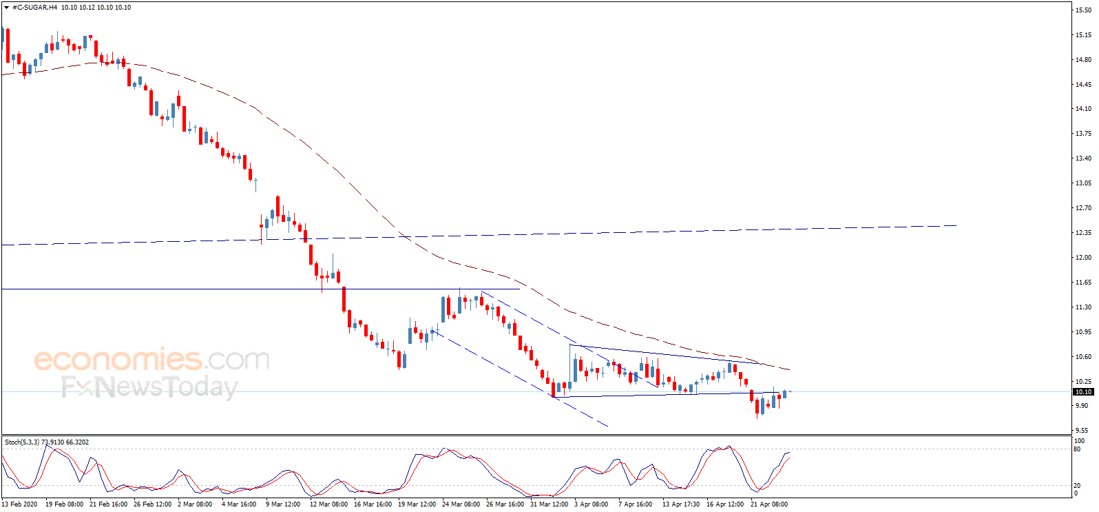1099x512 pixels.
Task: Click the 15.50 price axis label
Action: coord(1083,10)
